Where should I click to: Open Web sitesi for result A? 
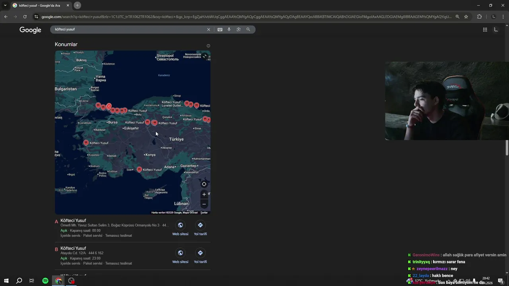tap(180, 228)
